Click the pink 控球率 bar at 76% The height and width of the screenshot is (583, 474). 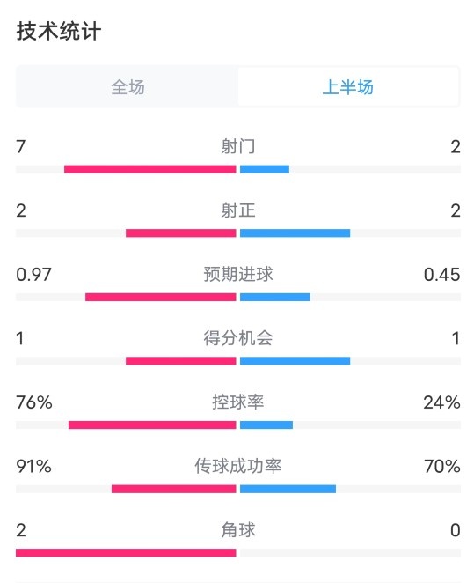click(x=152, y=424)
